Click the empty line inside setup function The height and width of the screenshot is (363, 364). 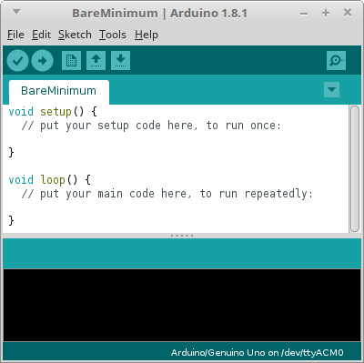[x=176, y=139]
